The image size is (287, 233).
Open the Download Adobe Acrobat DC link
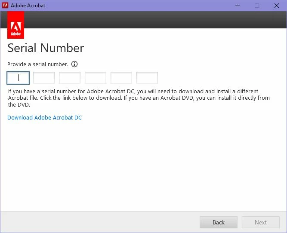coord(44,117)
